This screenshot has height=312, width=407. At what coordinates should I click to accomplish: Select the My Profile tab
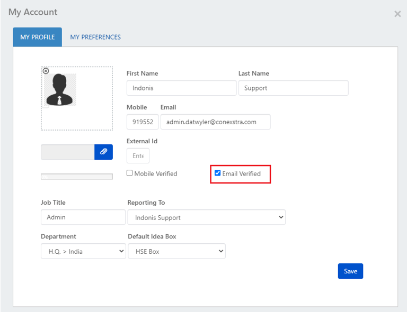37,37
